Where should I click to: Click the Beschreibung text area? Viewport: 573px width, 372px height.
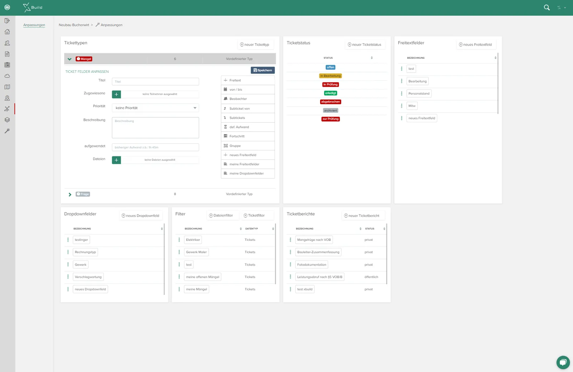point(155,128)
